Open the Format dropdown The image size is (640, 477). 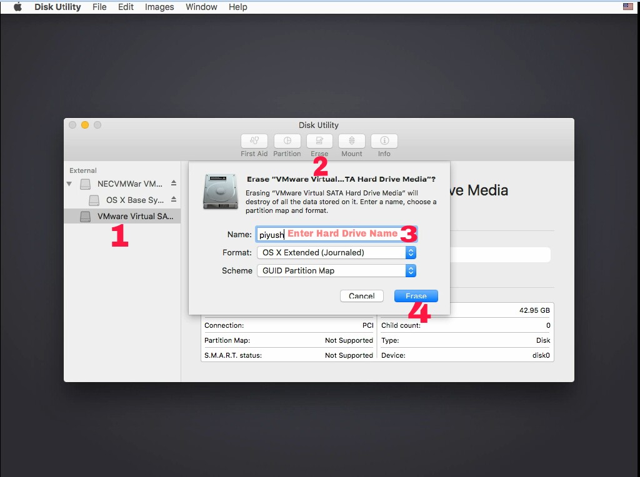click(336, 253)
